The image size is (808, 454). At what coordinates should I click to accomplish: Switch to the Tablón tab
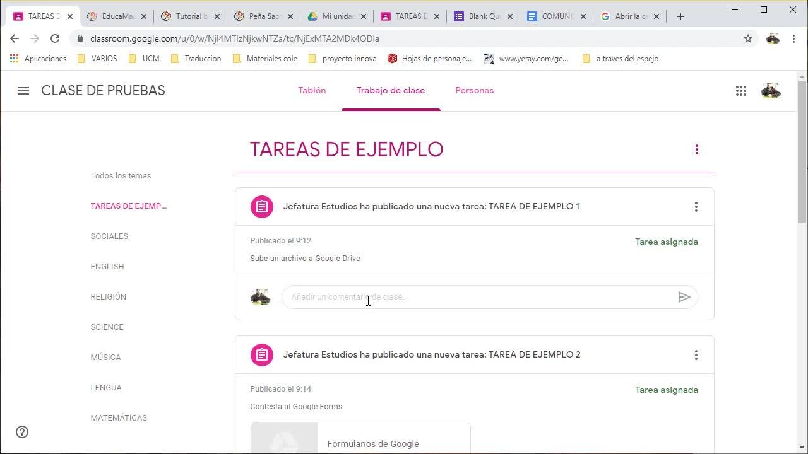coord(312,90)
